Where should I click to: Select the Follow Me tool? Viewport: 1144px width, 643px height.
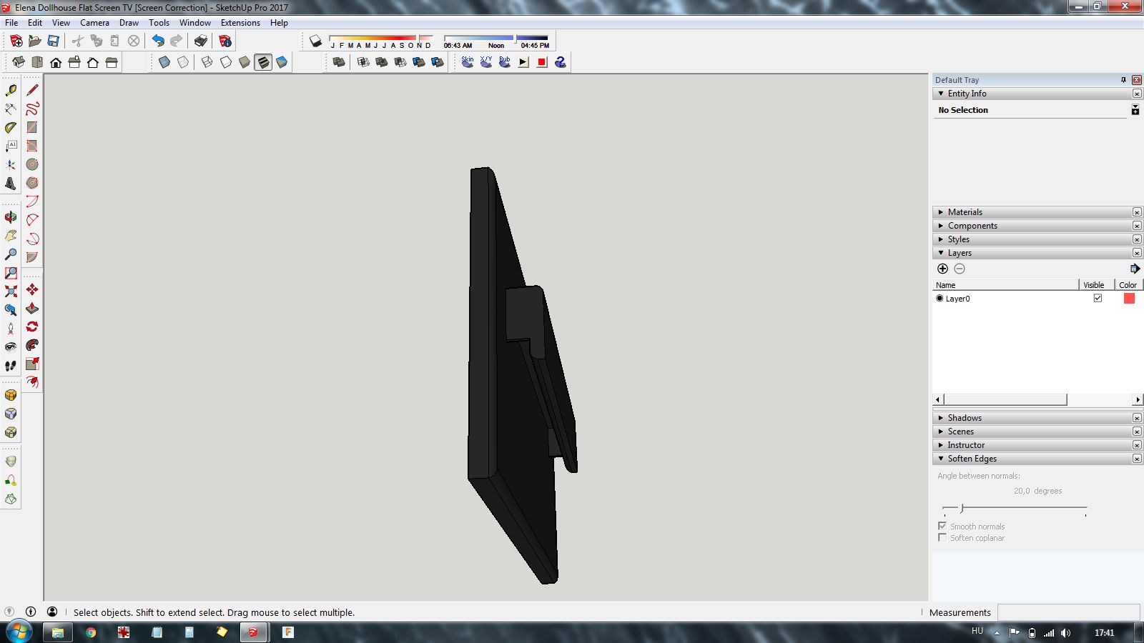pos(32,345)
